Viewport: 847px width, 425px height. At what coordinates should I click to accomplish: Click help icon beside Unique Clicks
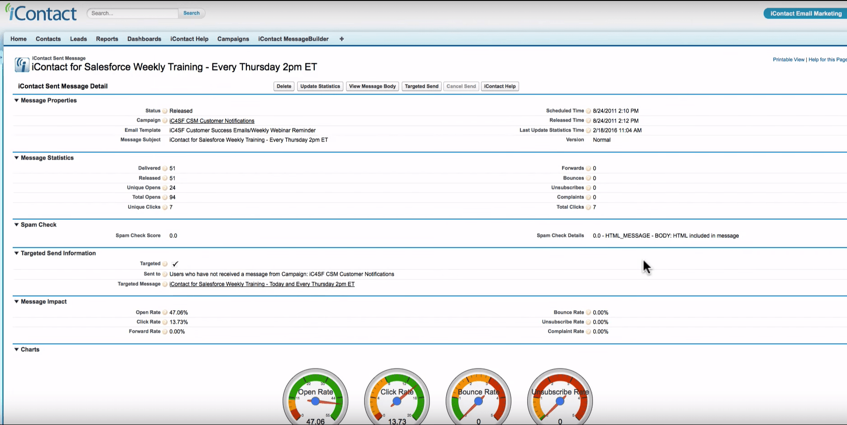(165, 208)
